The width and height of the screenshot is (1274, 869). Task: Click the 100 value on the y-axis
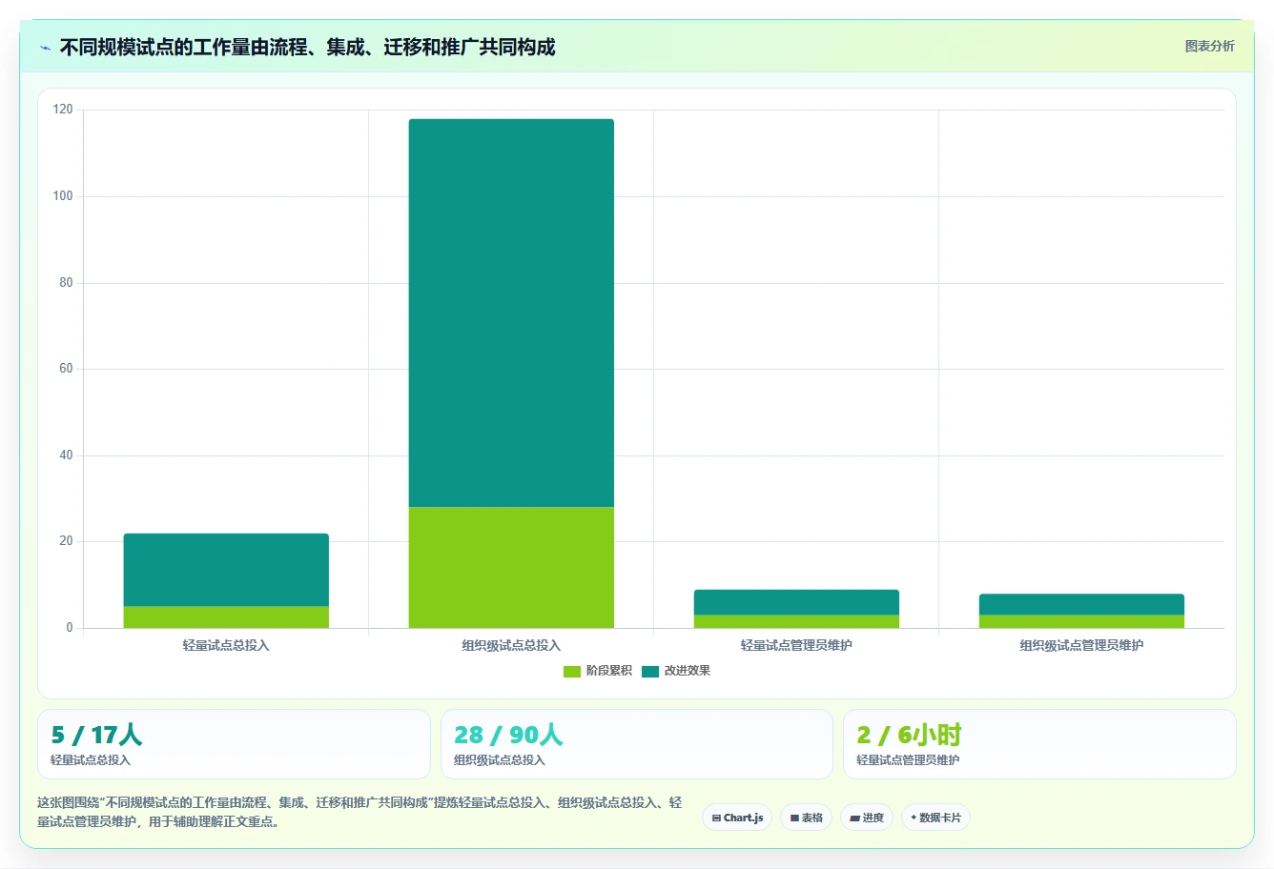coord(63,196)
